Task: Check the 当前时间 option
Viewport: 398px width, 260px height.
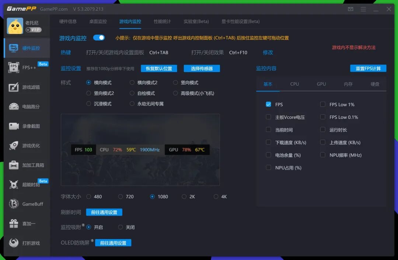Action: click(x=268, y=130)
